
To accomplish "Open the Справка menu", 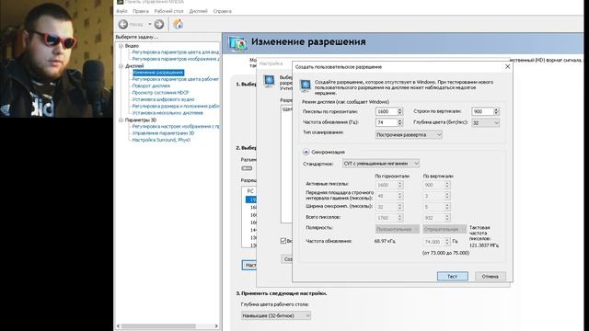I will 222,11.
